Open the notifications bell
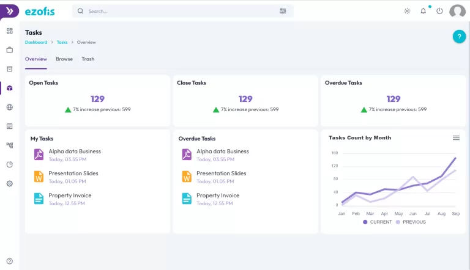Screen dimensions: 470x270 coord(423,11)
